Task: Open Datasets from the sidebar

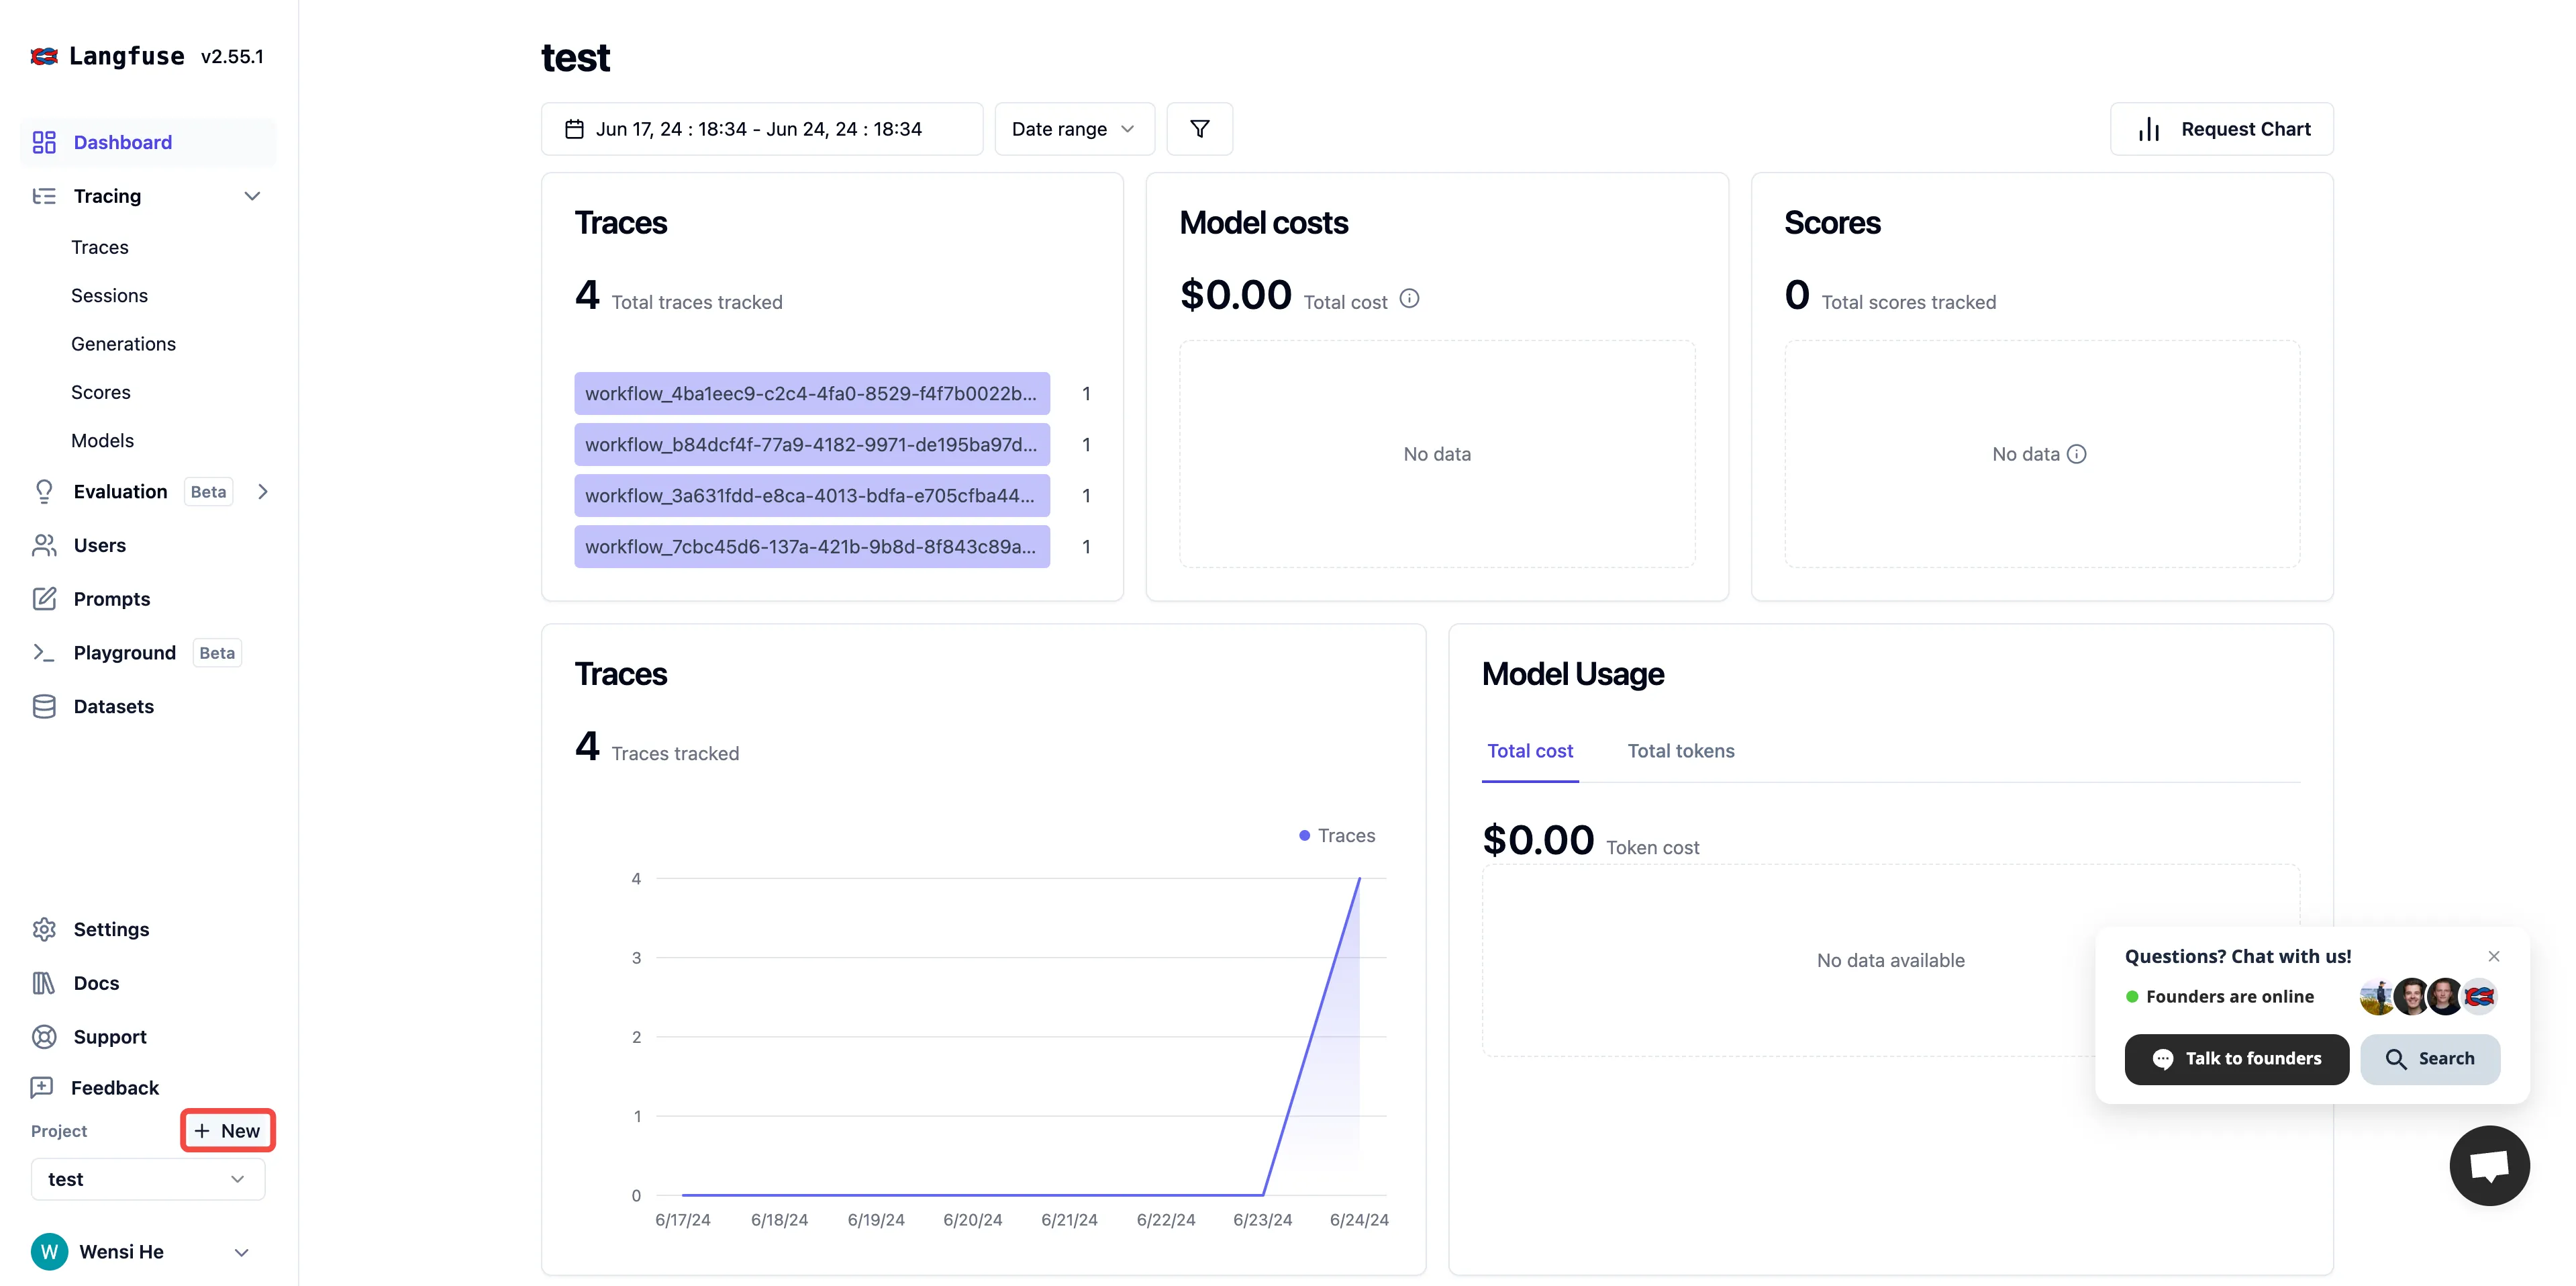Action: pyautogui.click(x=113, y=706)
